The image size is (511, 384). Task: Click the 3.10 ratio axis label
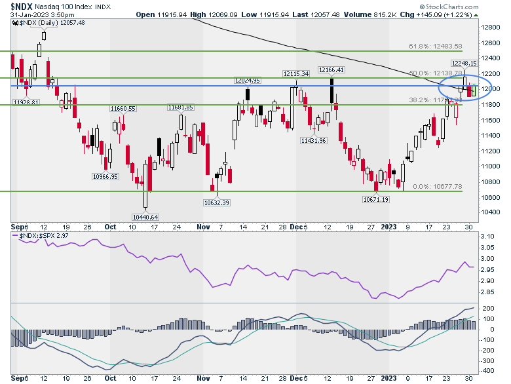click(487, 237)
